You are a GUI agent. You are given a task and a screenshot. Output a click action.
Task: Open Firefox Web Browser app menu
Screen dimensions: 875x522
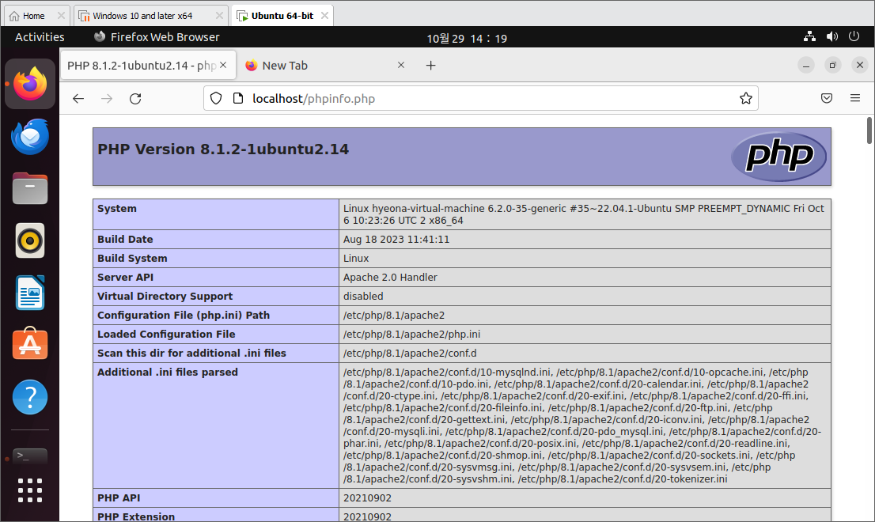[x=157, y=37]
